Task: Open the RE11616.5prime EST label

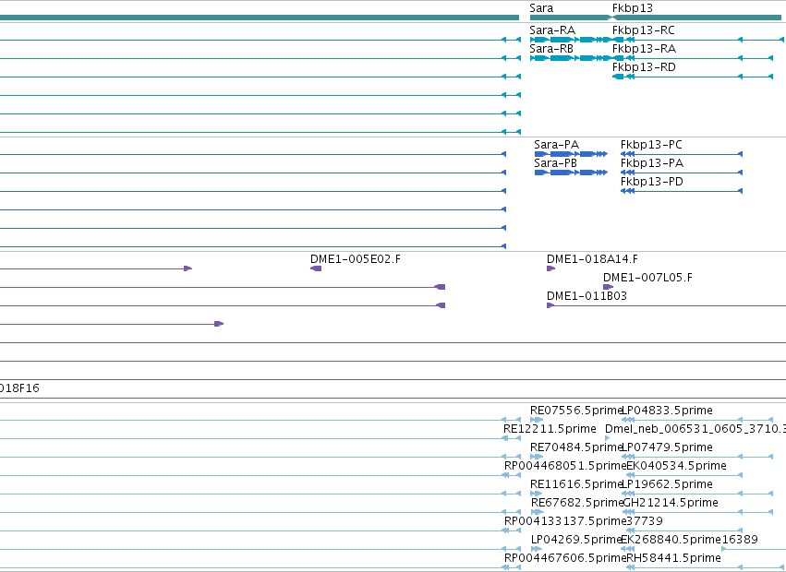Action: pyautogui.click(x=576, y=484)
